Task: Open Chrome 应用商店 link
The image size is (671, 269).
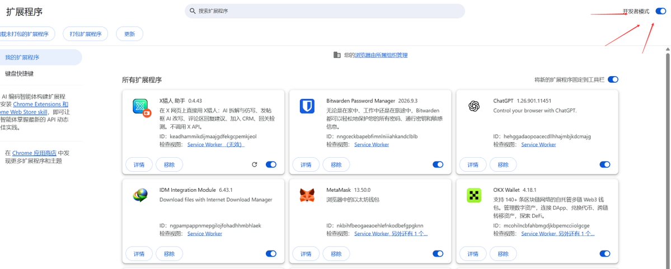Action: (x=34, y=153)
